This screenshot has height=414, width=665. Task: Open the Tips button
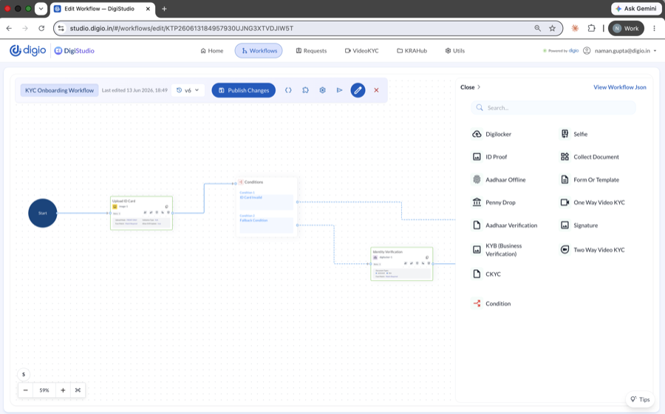point(640,399)
